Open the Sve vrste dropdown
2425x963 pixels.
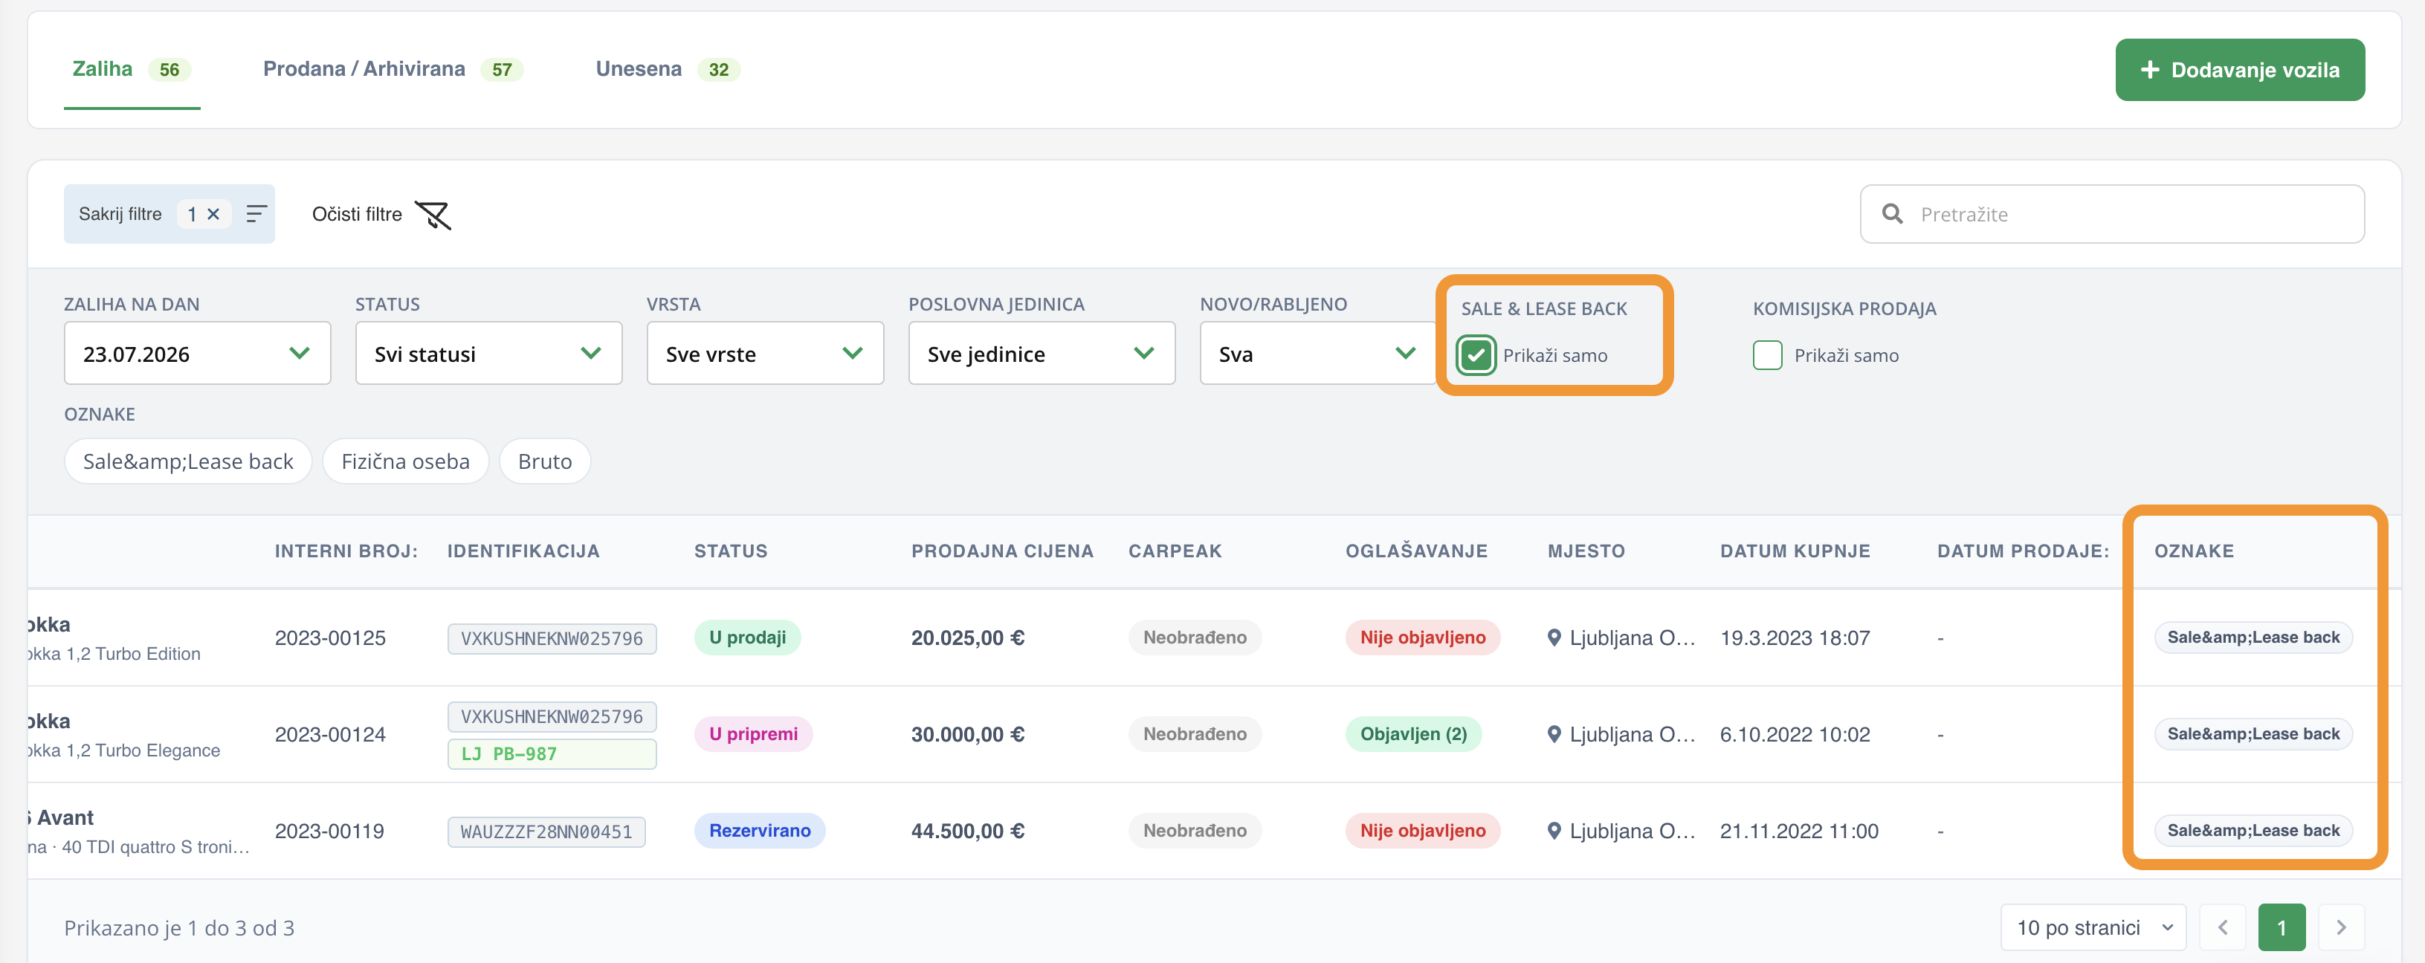(766, 353)
